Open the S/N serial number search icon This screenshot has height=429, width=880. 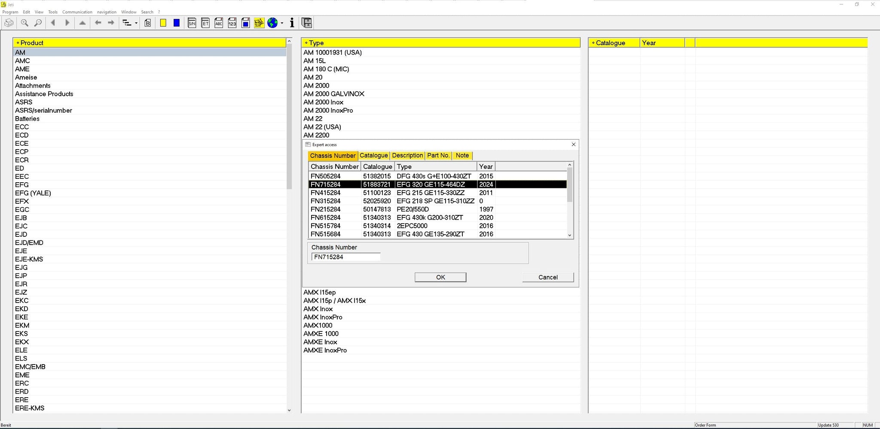(x=192, y=23)
